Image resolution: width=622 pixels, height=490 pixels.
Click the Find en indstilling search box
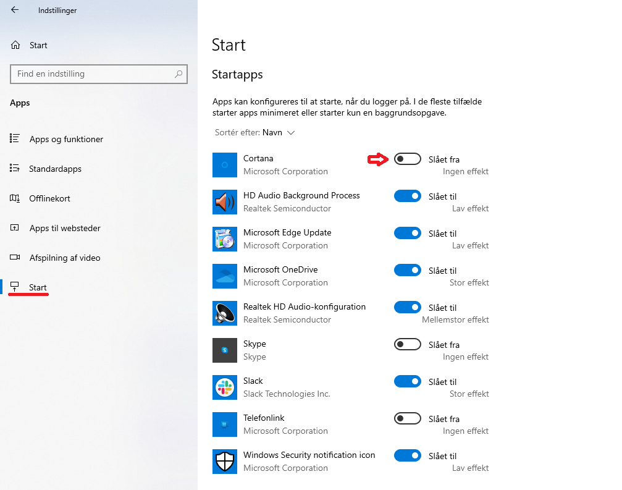tap(99, 74)
